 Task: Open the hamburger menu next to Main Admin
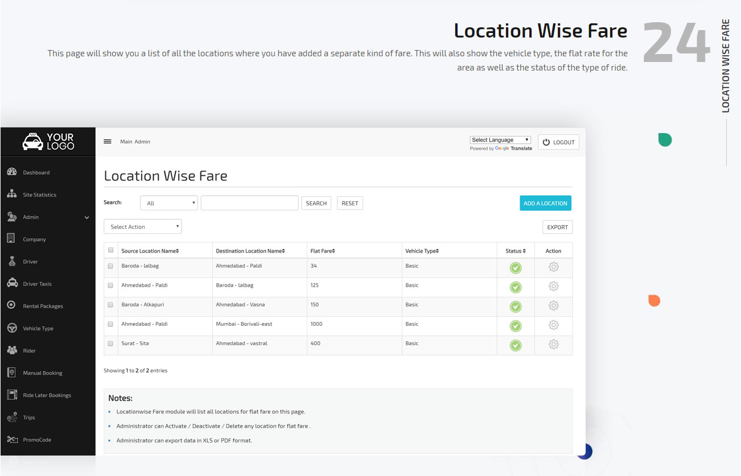[x=108, y=141]
